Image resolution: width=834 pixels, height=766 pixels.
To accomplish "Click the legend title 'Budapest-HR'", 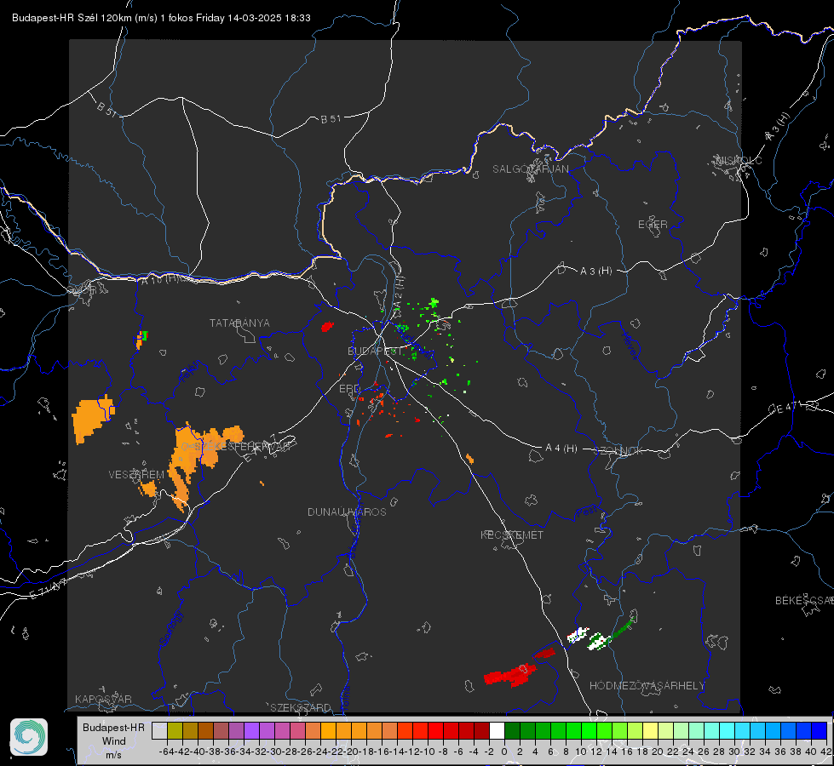I will click(x=113, y=727).
